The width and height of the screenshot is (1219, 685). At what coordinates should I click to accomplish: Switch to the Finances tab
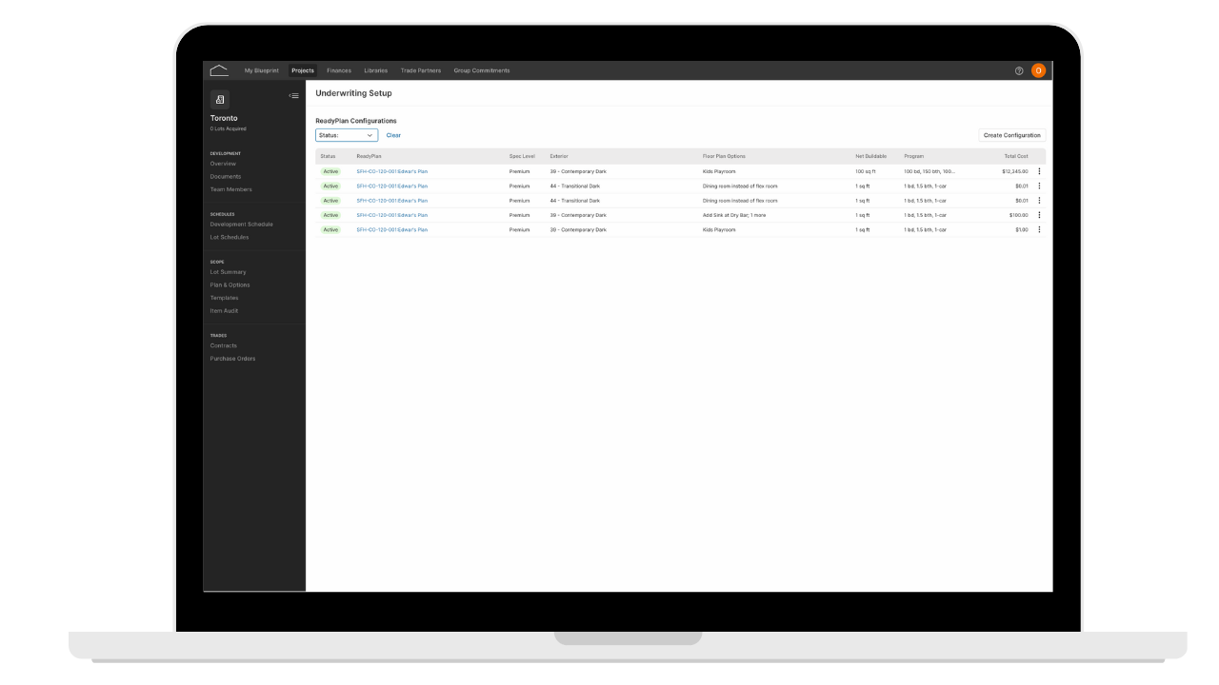pos(339,70)
